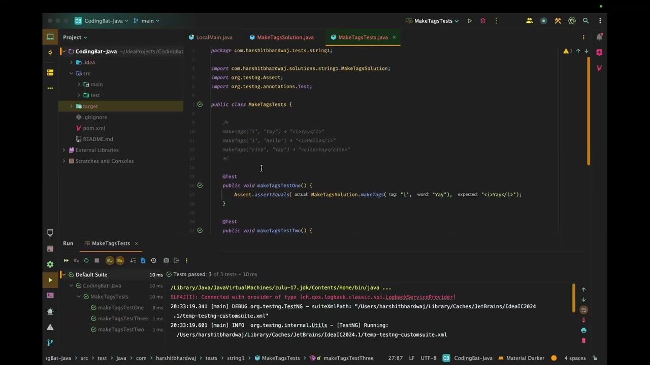Open Code With Me people icon
This screenshot has width=650, height=365.
[x=529, y=21]
